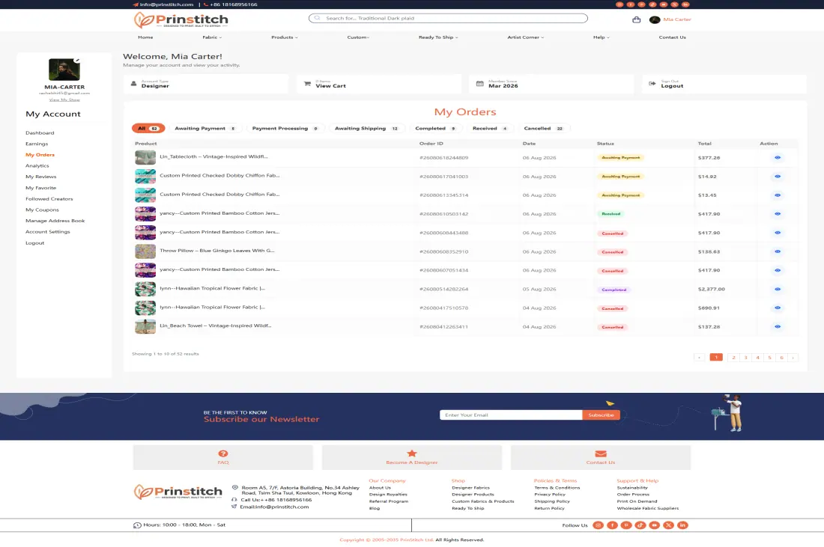Filter orders by Awaiting Payment tab

coord(205,128)
